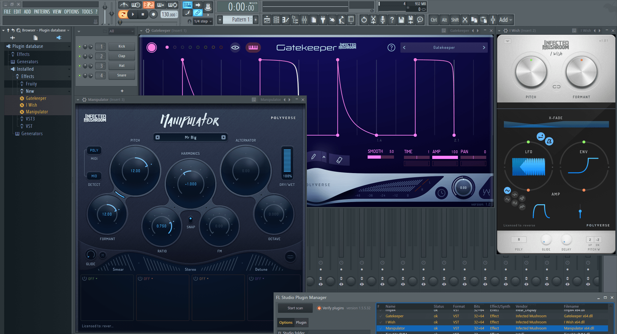Collapse the Installed folder in browser
This screenshot has height=334, width=617.
pos(25,69)
